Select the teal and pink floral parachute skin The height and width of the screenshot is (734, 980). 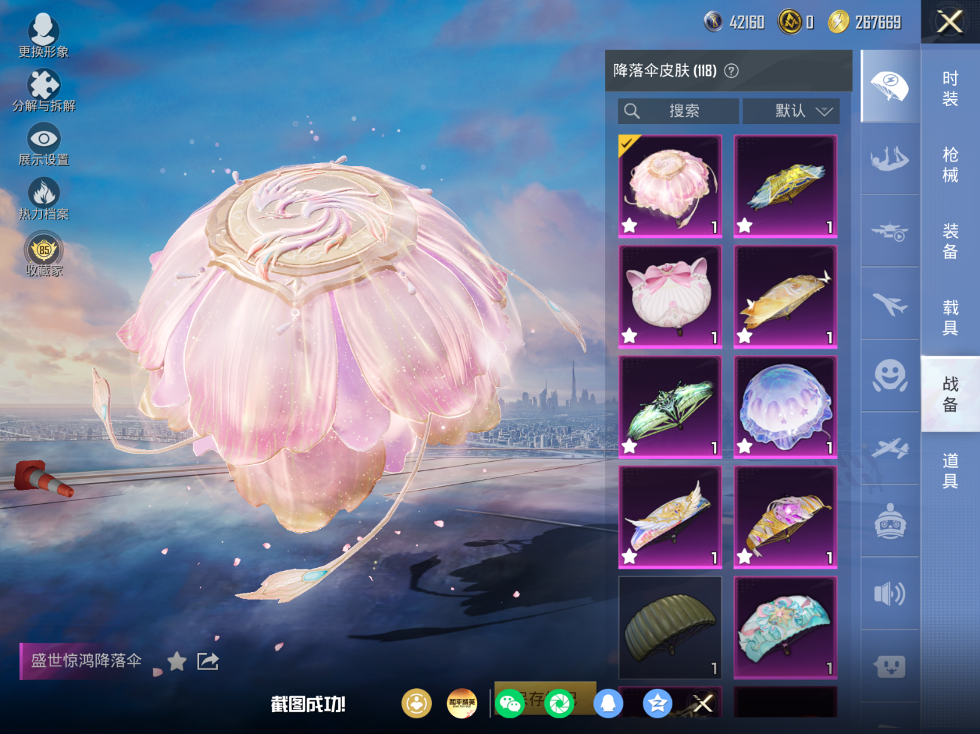(x=785, y=628)
